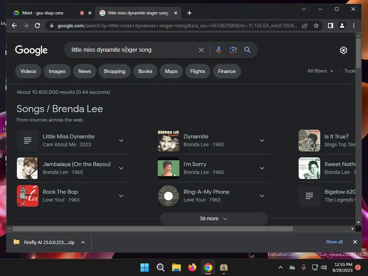Expand the Rock The Bop entry
This screenshot has width=368, height=276.
click(121, 196)
